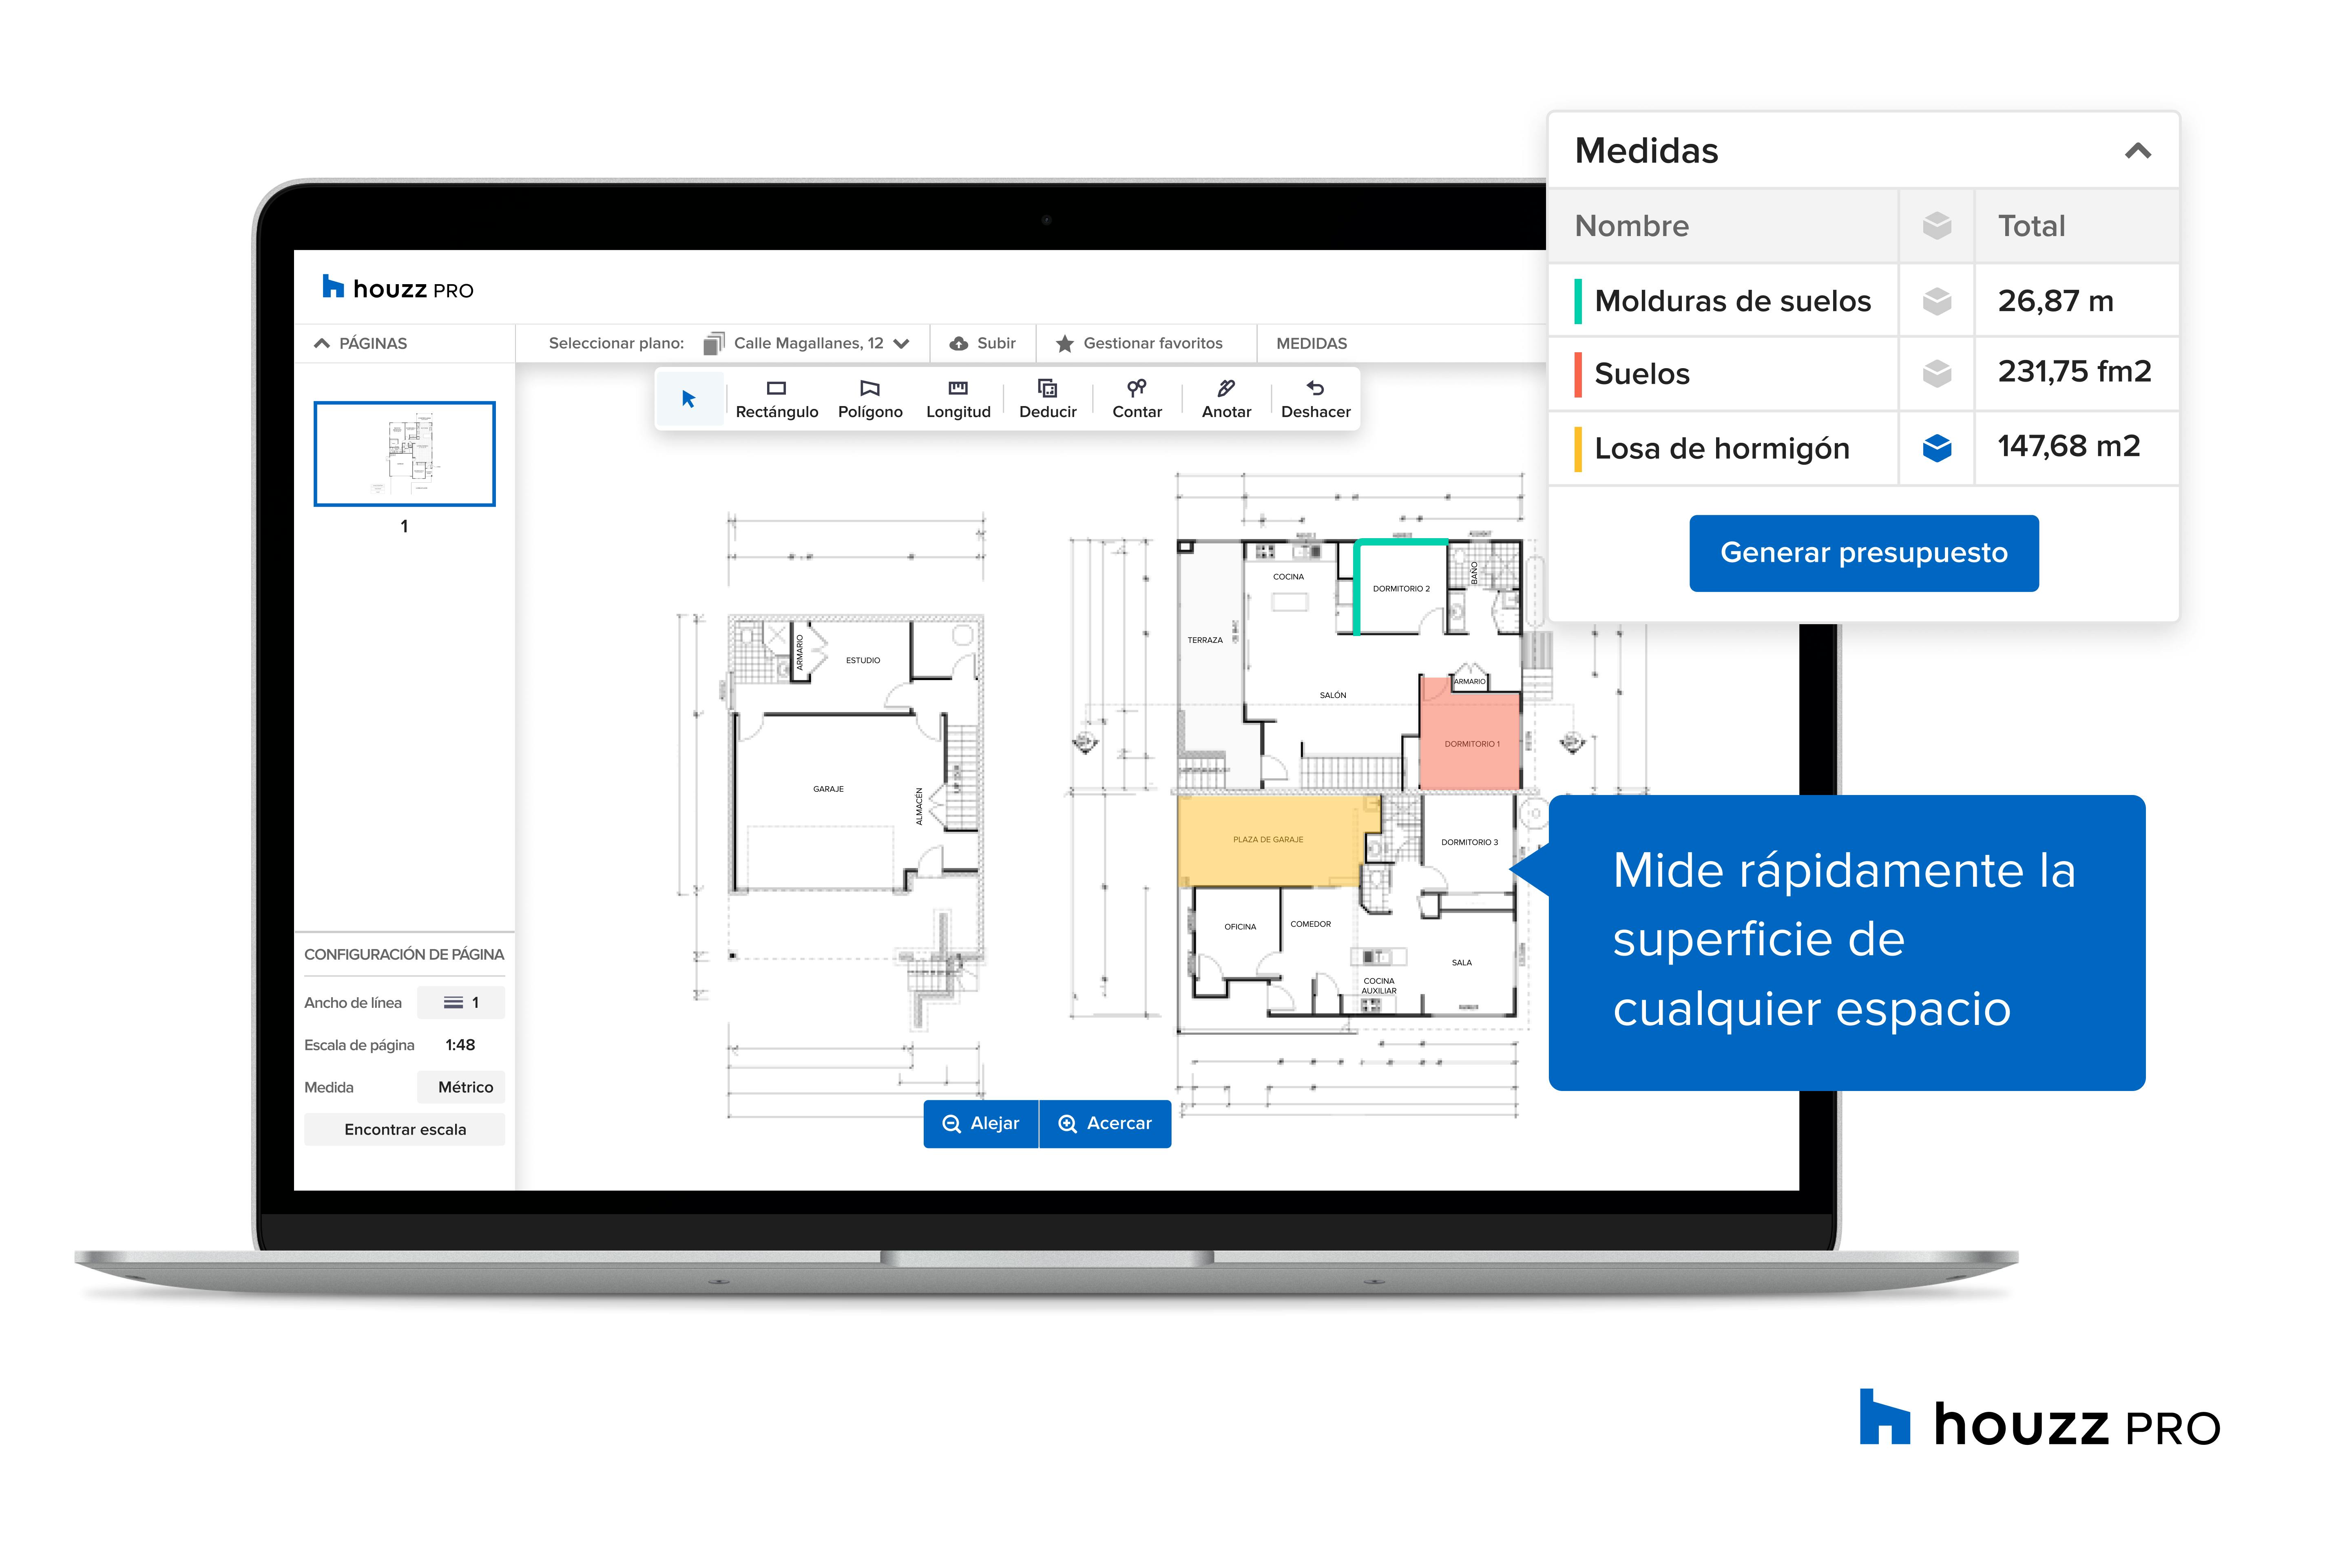This screenshot has height=1568, width=2349.
Task: Select the Polígono tool
Action: 869,398
